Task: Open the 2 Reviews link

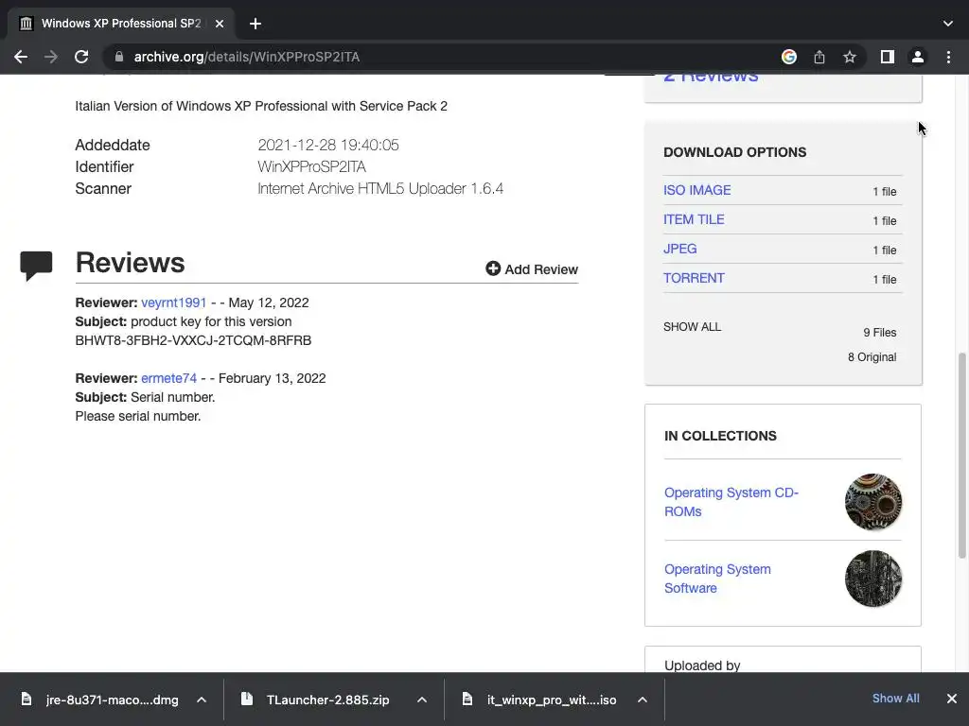Action: click(711, 78)
